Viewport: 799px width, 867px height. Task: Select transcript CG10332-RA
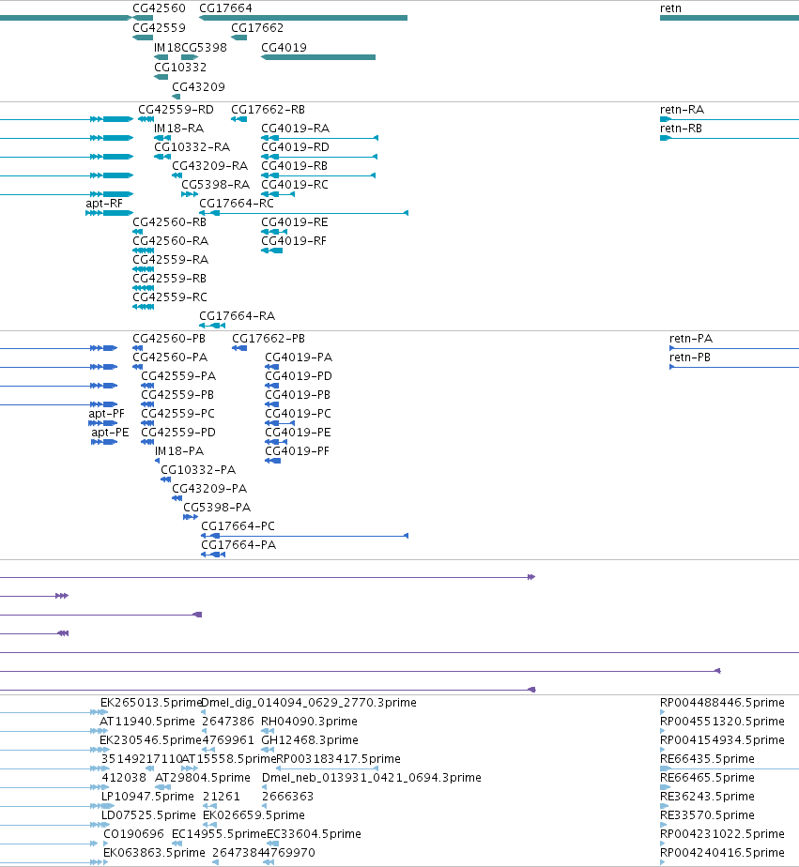pos(192,147)
